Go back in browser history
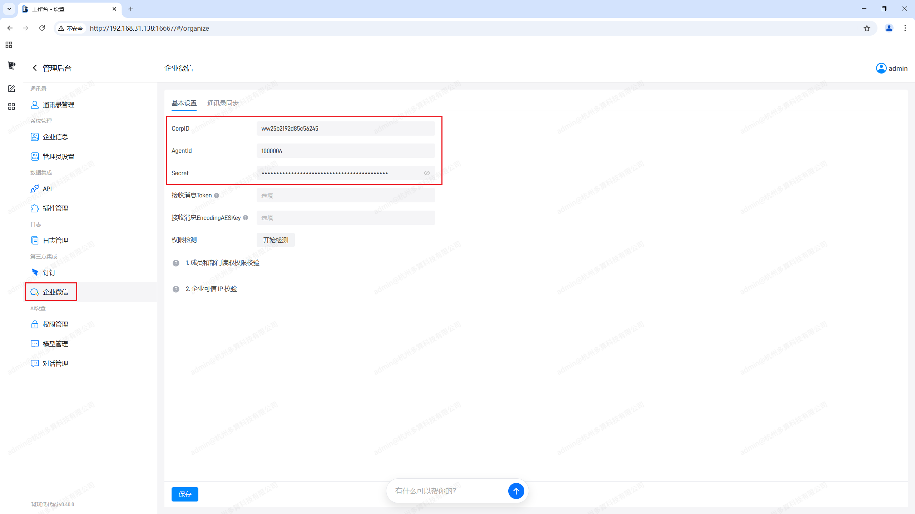This screenshot has width=915, height=514. (10, 28)
